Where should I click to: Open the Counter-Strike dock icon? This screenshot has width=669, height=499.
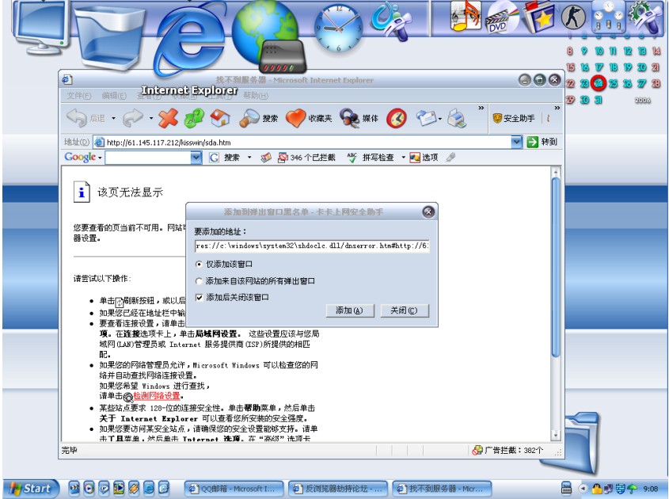[573, 17]
